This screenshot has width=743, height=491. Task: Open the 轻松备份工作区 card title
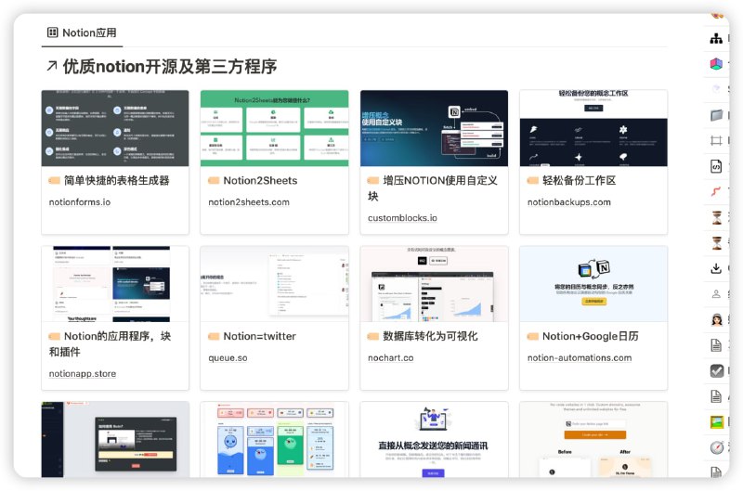pyautogui.click(x=579, y=180)
